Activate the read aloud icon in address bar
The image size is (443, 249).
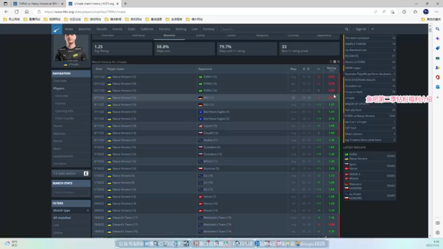pyautogui.click(x=384, y=12)
